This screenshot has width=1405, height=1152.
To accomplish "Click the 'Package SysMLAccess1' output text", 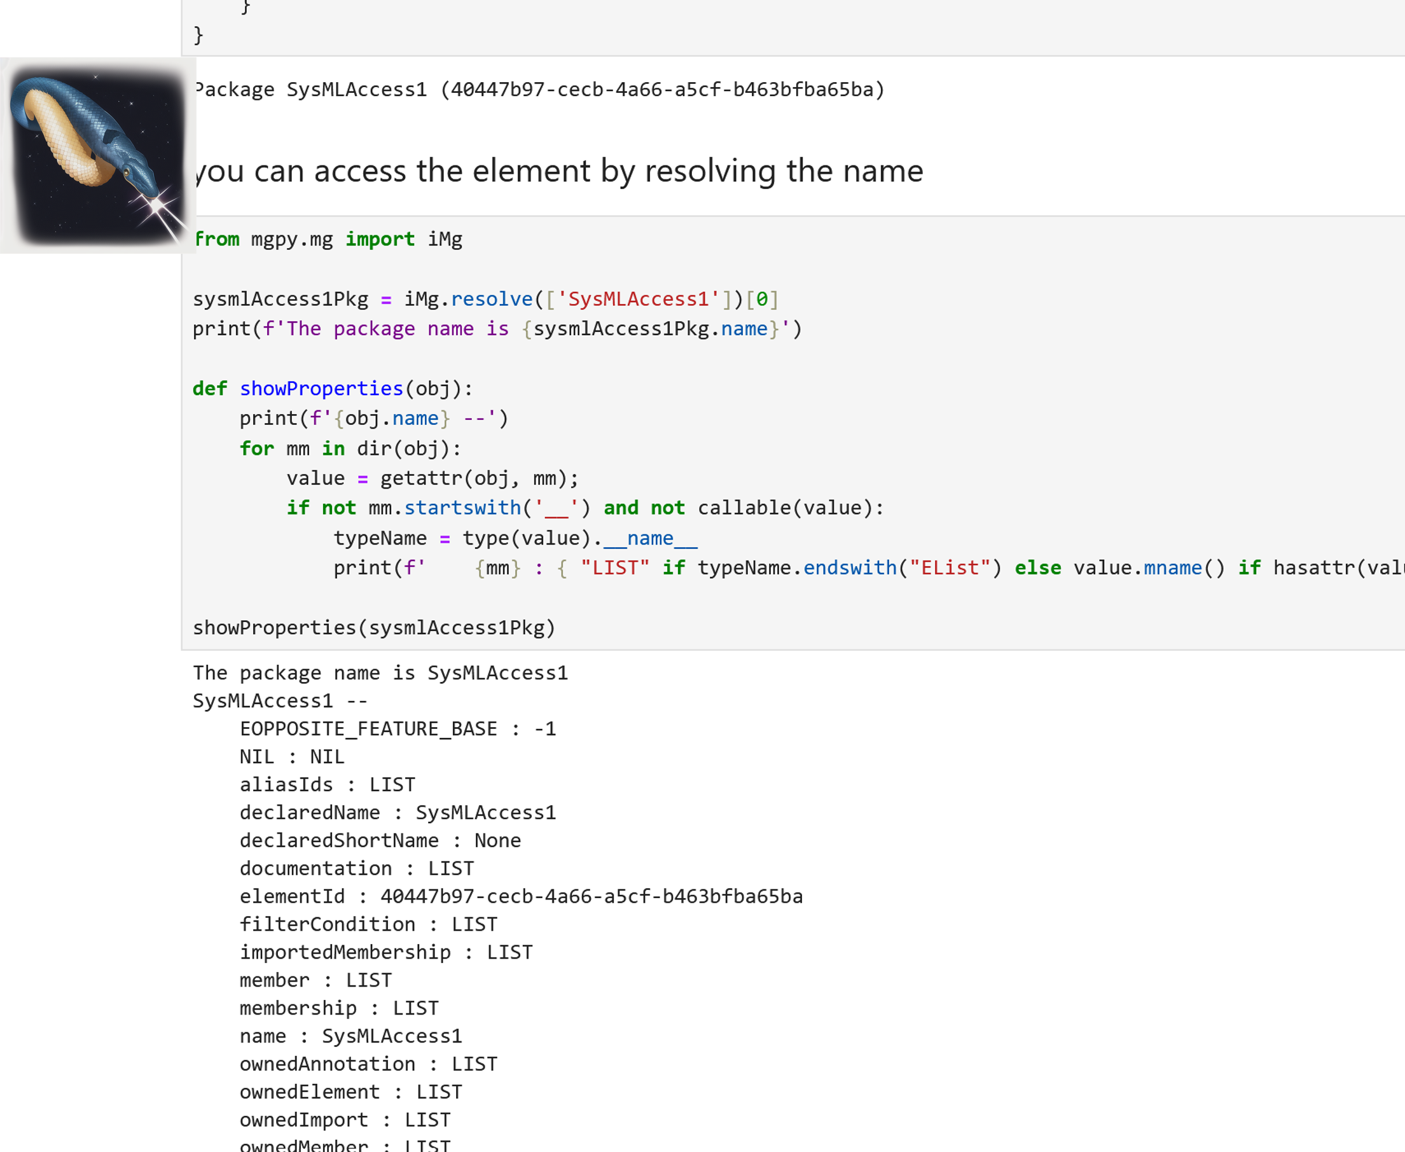I will click(539, 90).
